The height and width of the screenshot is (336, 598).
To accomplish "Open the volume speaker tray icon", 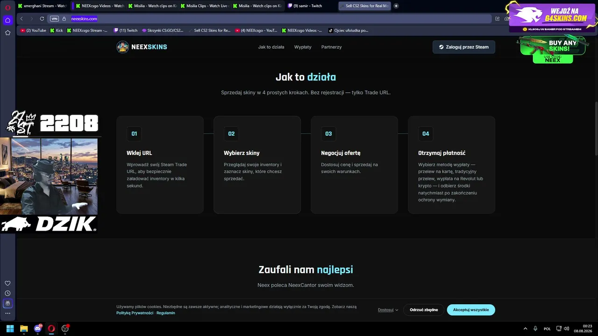I will 567,329.
